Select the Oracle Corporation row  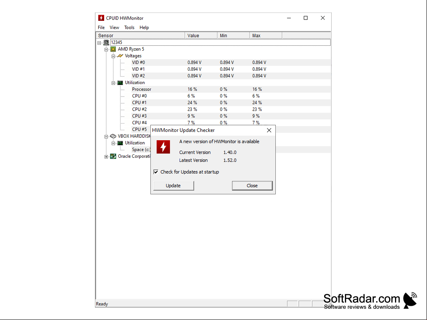coord(134,156)
